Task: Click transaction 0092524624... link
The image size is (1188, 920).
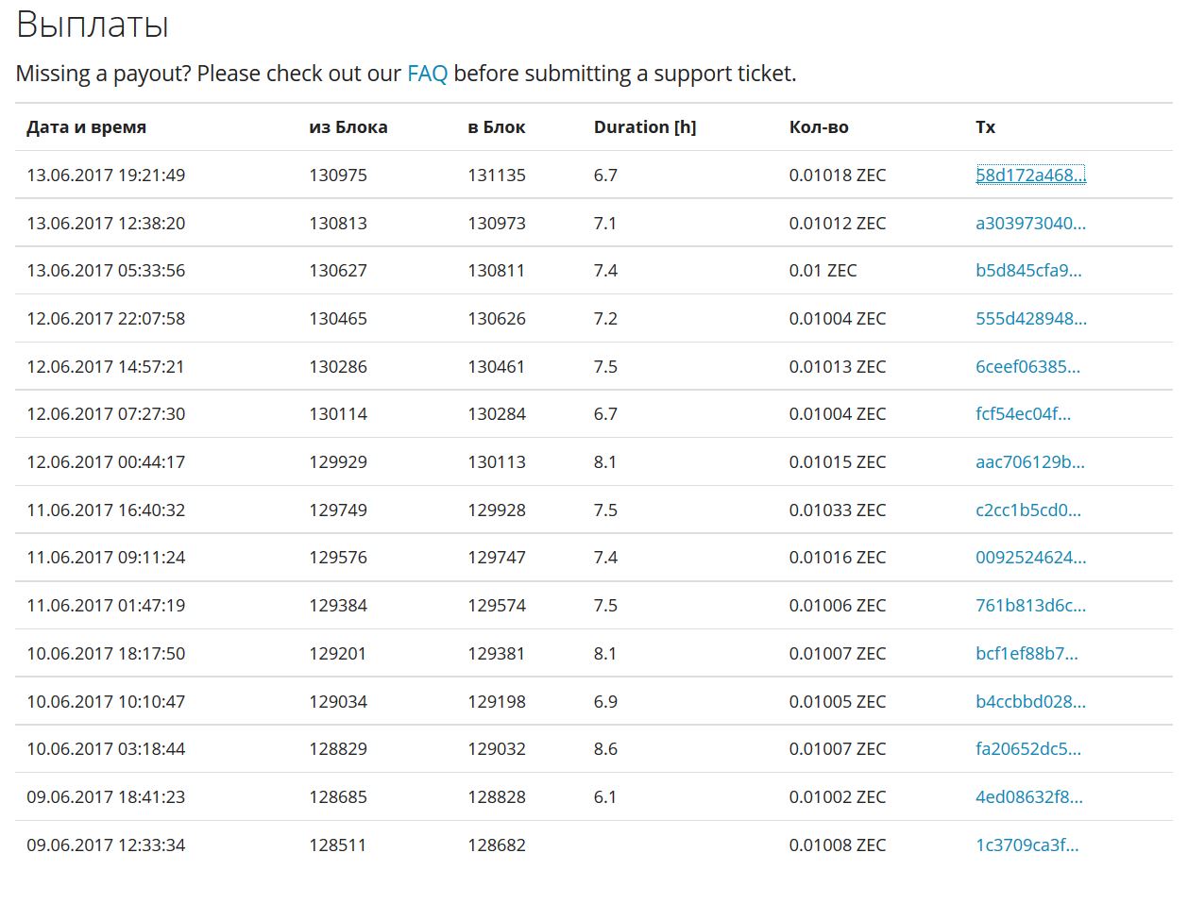Action: (1030, 558)
